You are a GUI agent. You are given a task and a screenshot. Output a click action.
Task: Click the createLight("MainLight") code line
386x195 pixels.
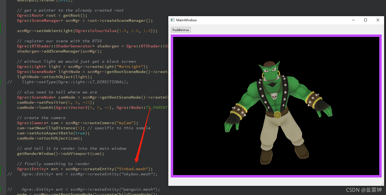pos(83,67)
